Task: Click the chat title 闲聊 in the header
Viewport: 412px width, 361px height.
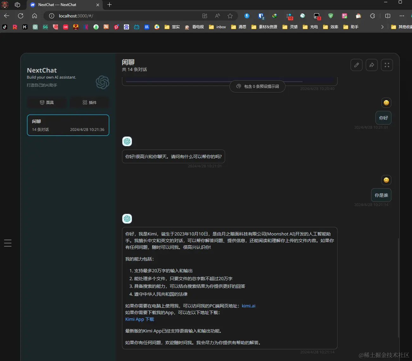Action: 128,62
